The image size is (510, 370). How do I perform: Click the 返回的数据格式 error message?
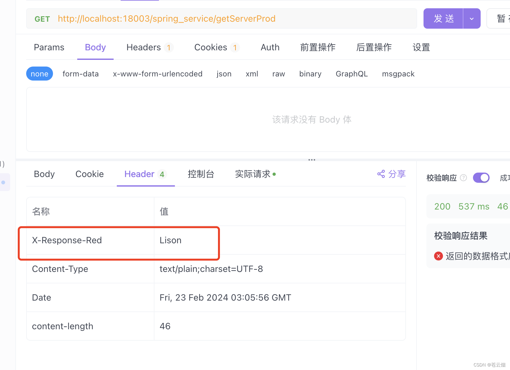coord(477,256)
